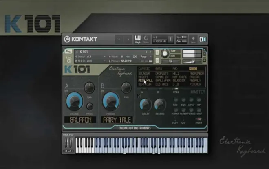Enable the PAD effect button
This screenshot has width=269, height=169.
[x=176, y=100]
